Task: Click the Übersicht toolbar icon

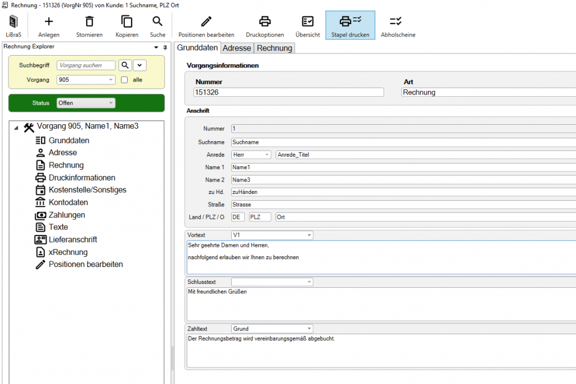Action: (308, 22)
